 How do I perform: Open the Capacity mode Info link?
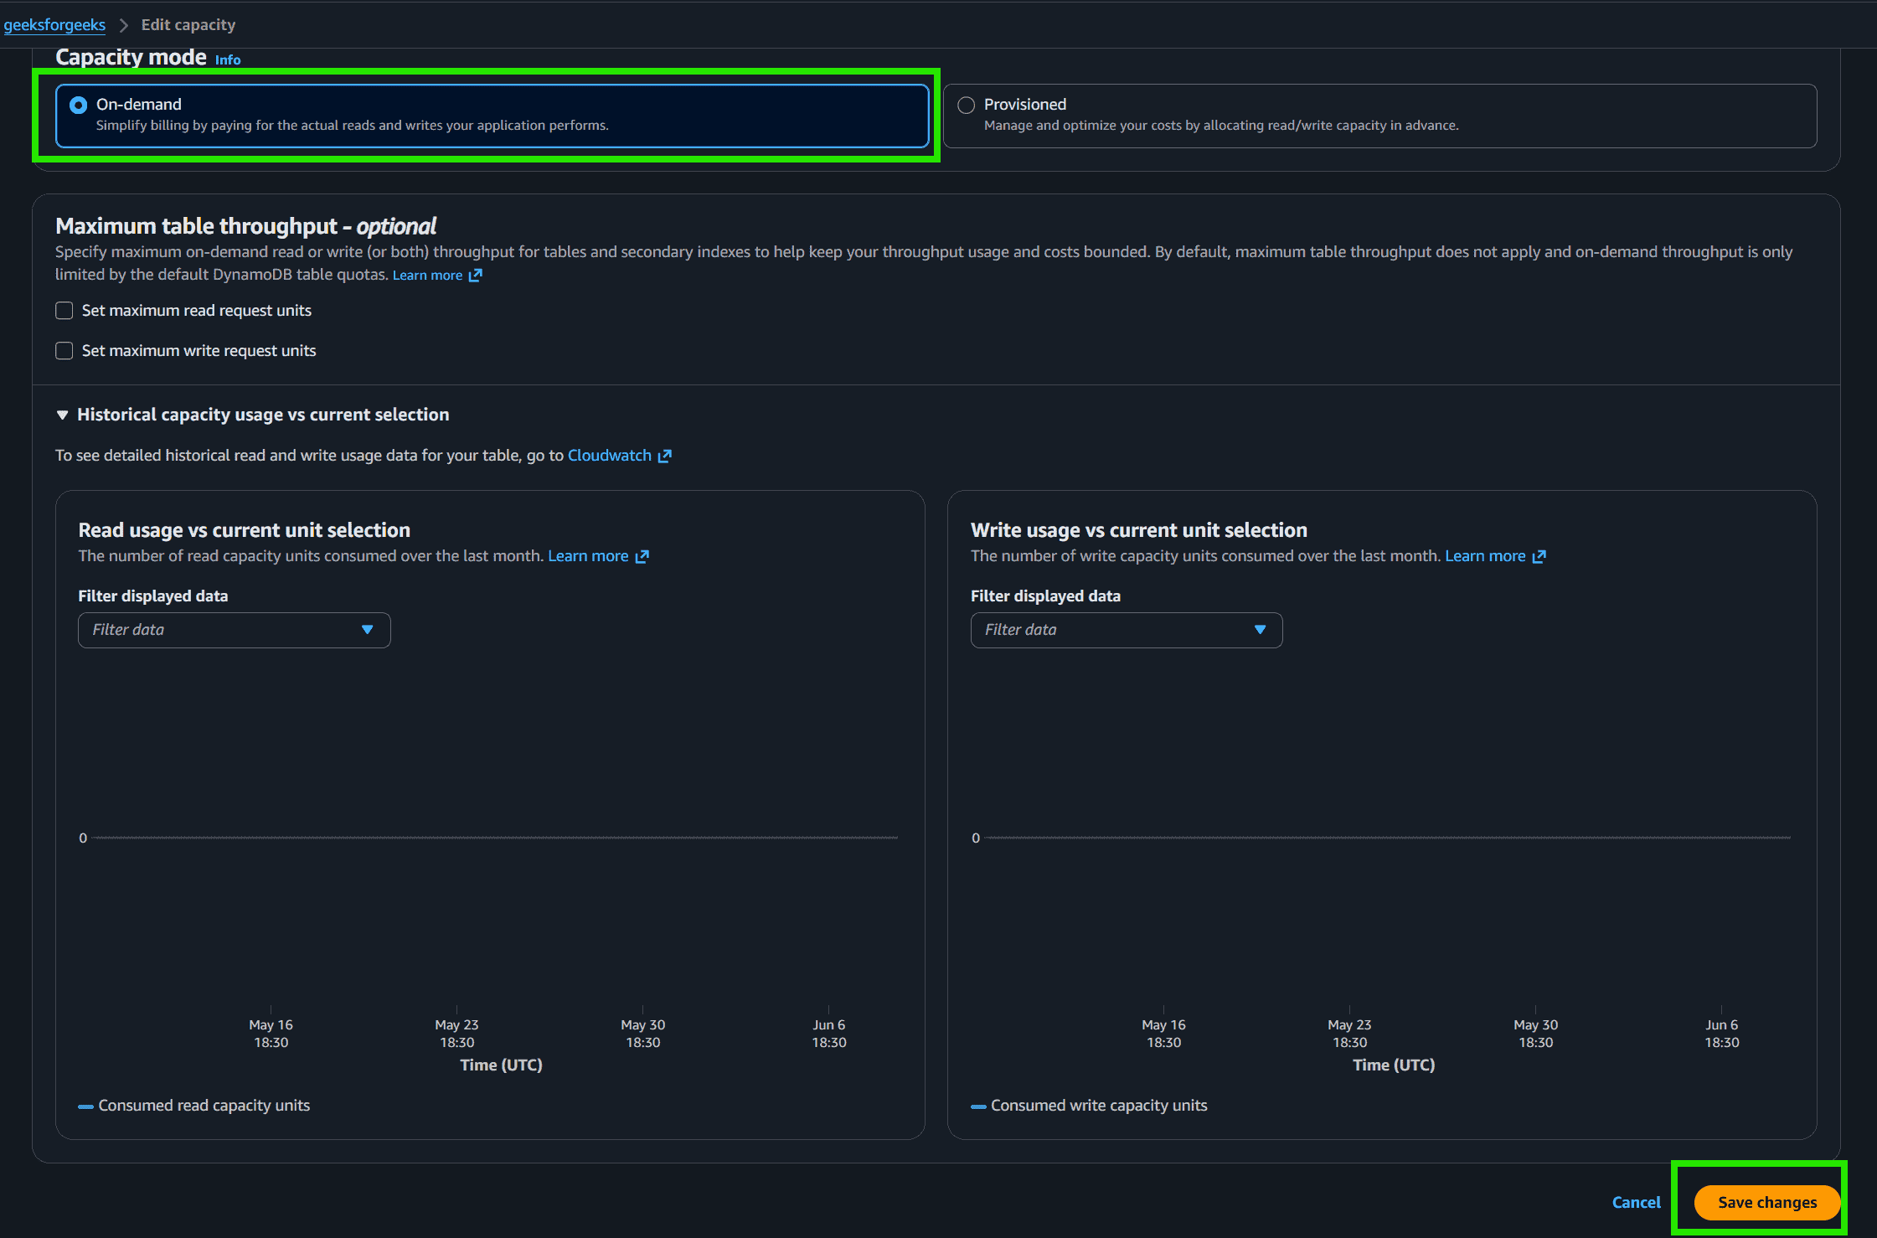tap(228, 59)
